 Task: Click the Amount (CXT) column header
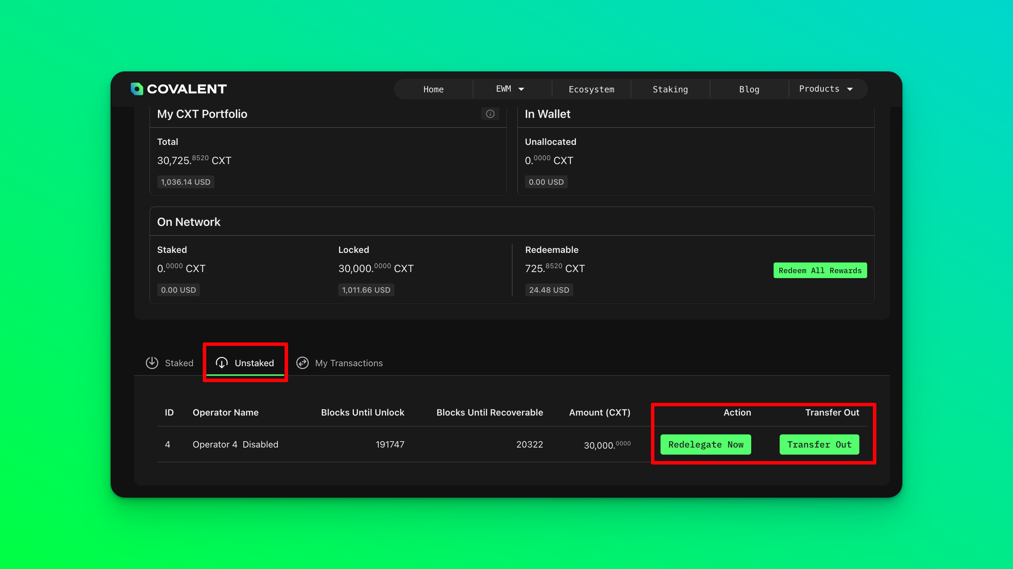click(x=600, y=412)
